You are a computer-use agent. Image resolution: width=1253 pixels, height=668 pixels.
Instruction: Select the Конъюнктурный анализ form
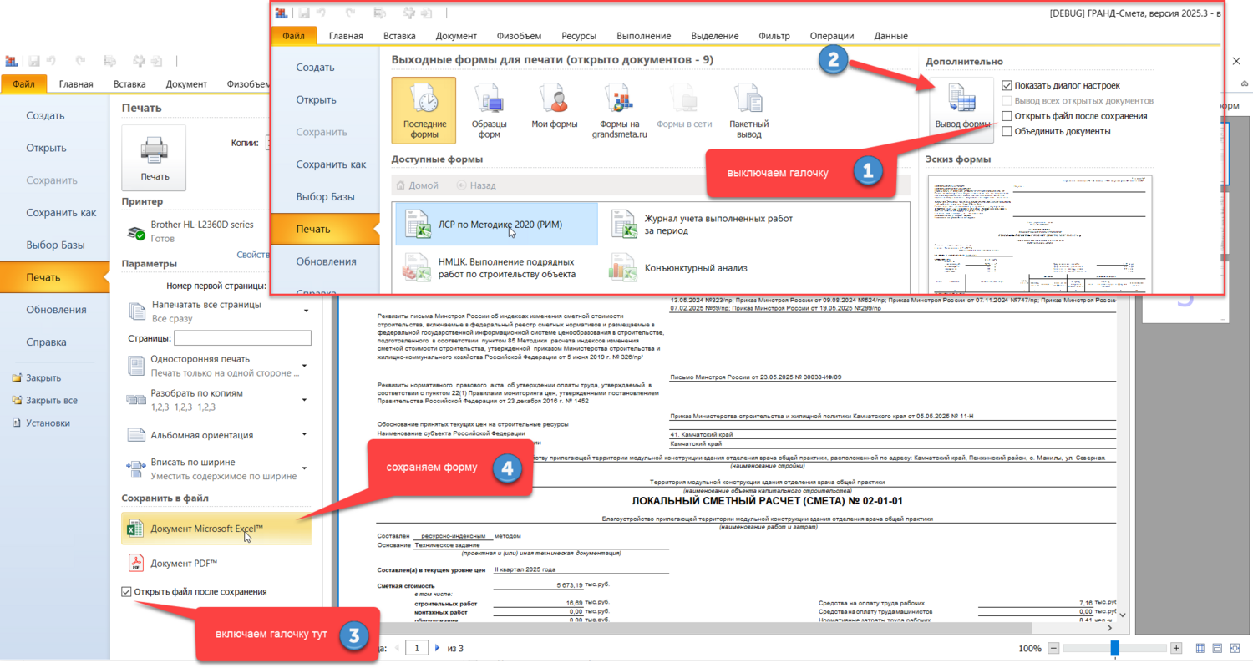703,268
